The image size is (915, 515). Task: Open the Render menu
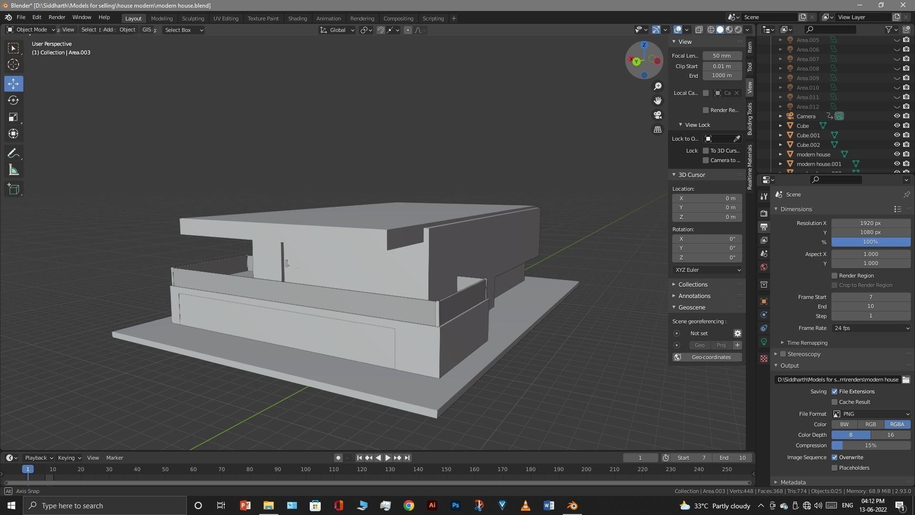[x=57, y=17]
